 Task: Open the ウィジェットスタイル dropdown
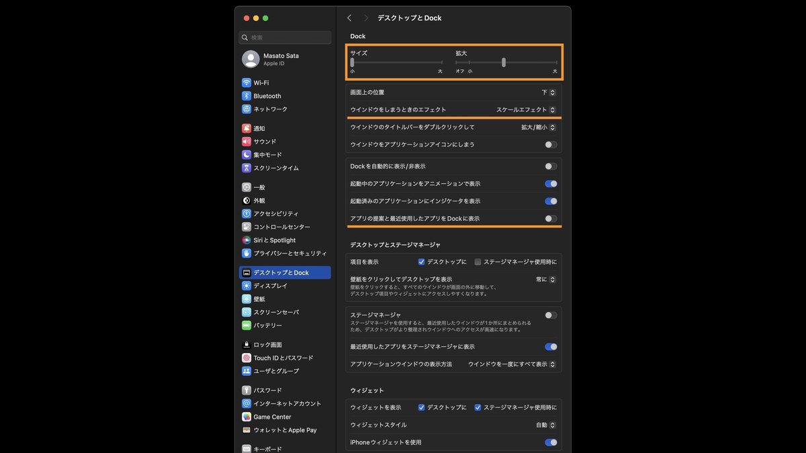547,425
